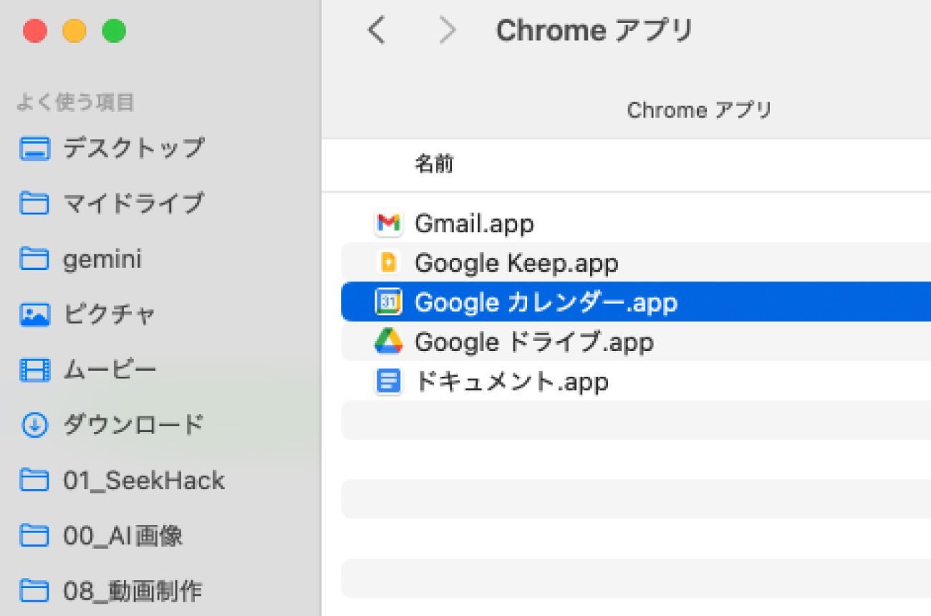Click the Chrome アプリ path bar label
The image size is (931, 616).
[x=700, y=110]
